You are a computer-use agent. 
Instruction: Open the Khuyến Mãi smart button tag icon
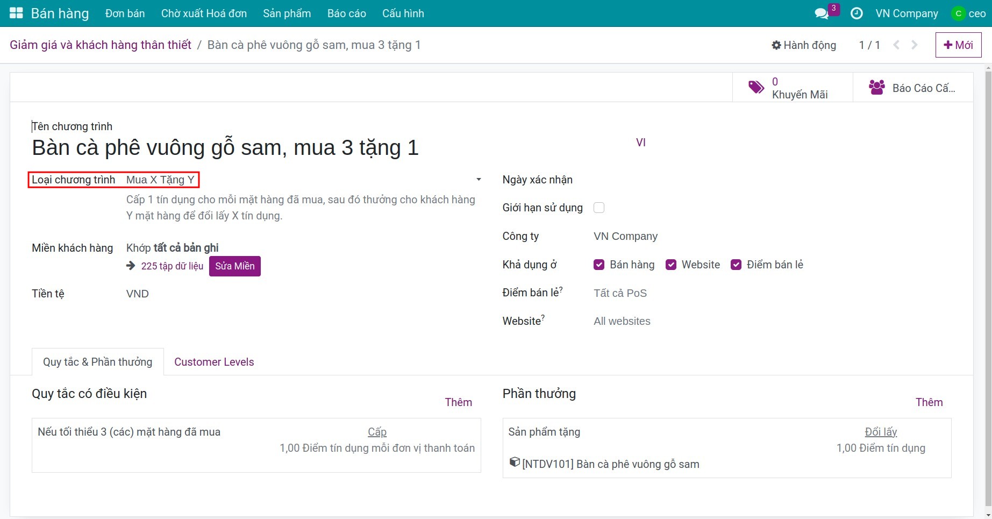tap(755, 87)
